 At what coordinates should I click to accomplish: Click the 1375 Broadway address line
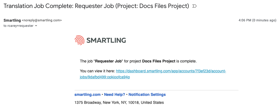click(x=119, y=102)
